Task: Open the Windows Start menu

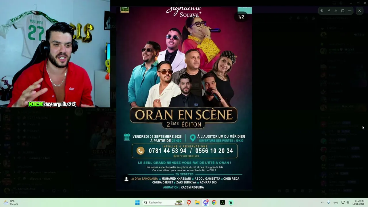Action: [137, 202]
